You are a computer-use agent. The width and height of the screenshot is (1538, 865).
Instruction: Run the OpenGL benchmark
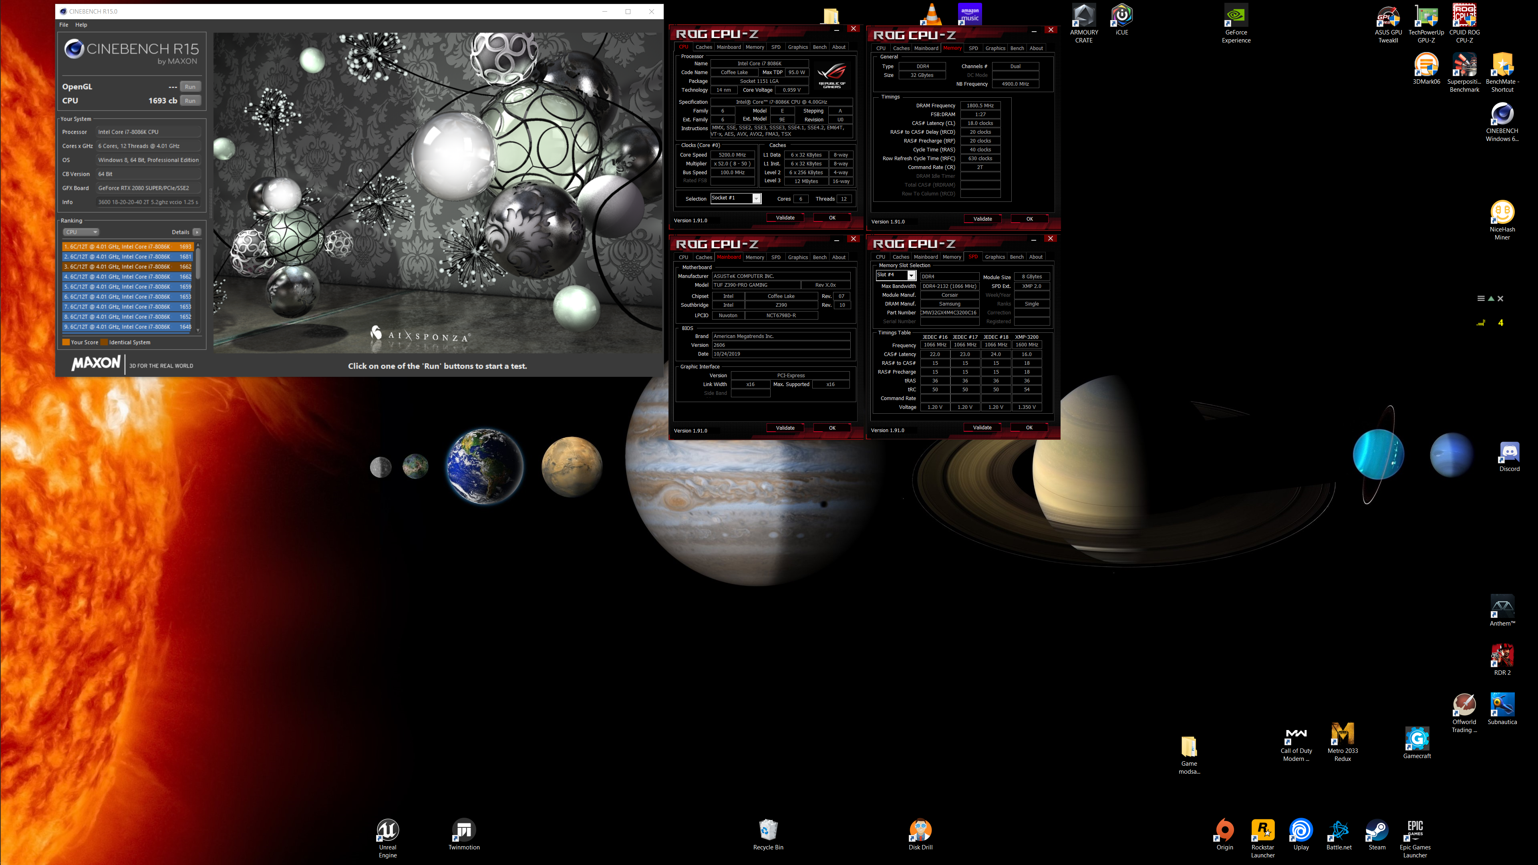pyautogui.click(x=190, y=86)
